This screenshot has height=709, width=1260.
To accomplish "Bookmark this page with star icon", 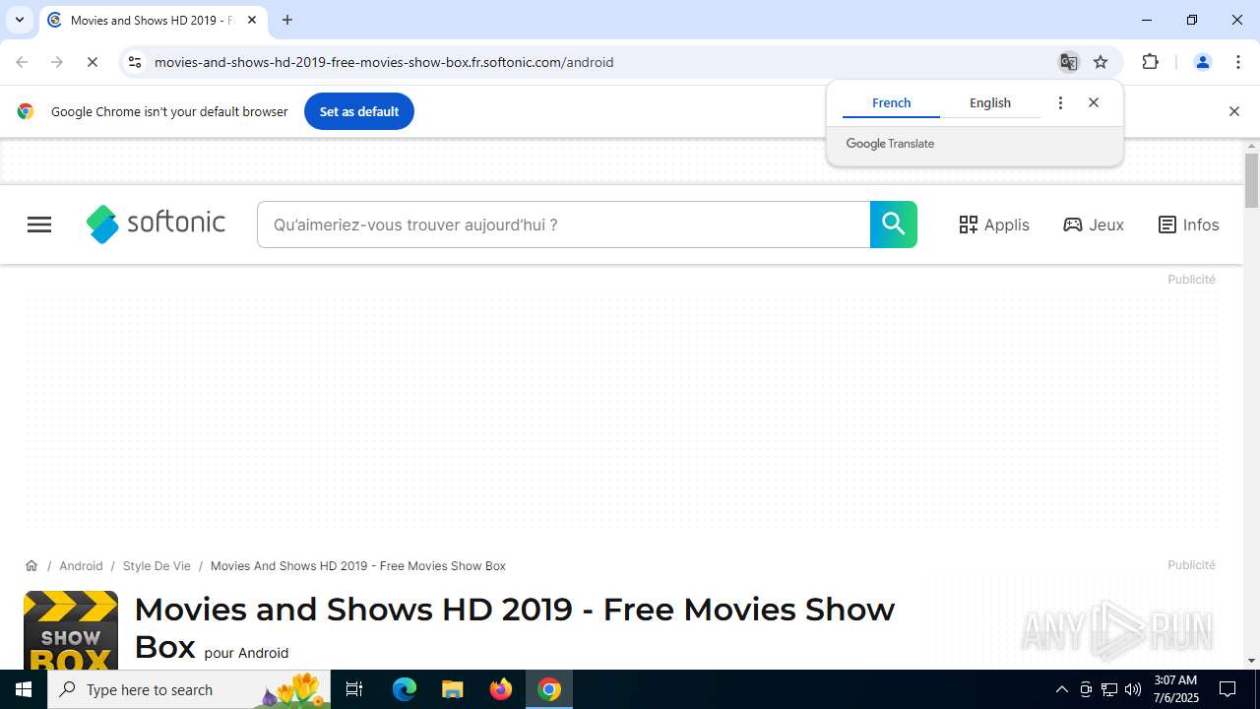I will tap(1101, 62).
